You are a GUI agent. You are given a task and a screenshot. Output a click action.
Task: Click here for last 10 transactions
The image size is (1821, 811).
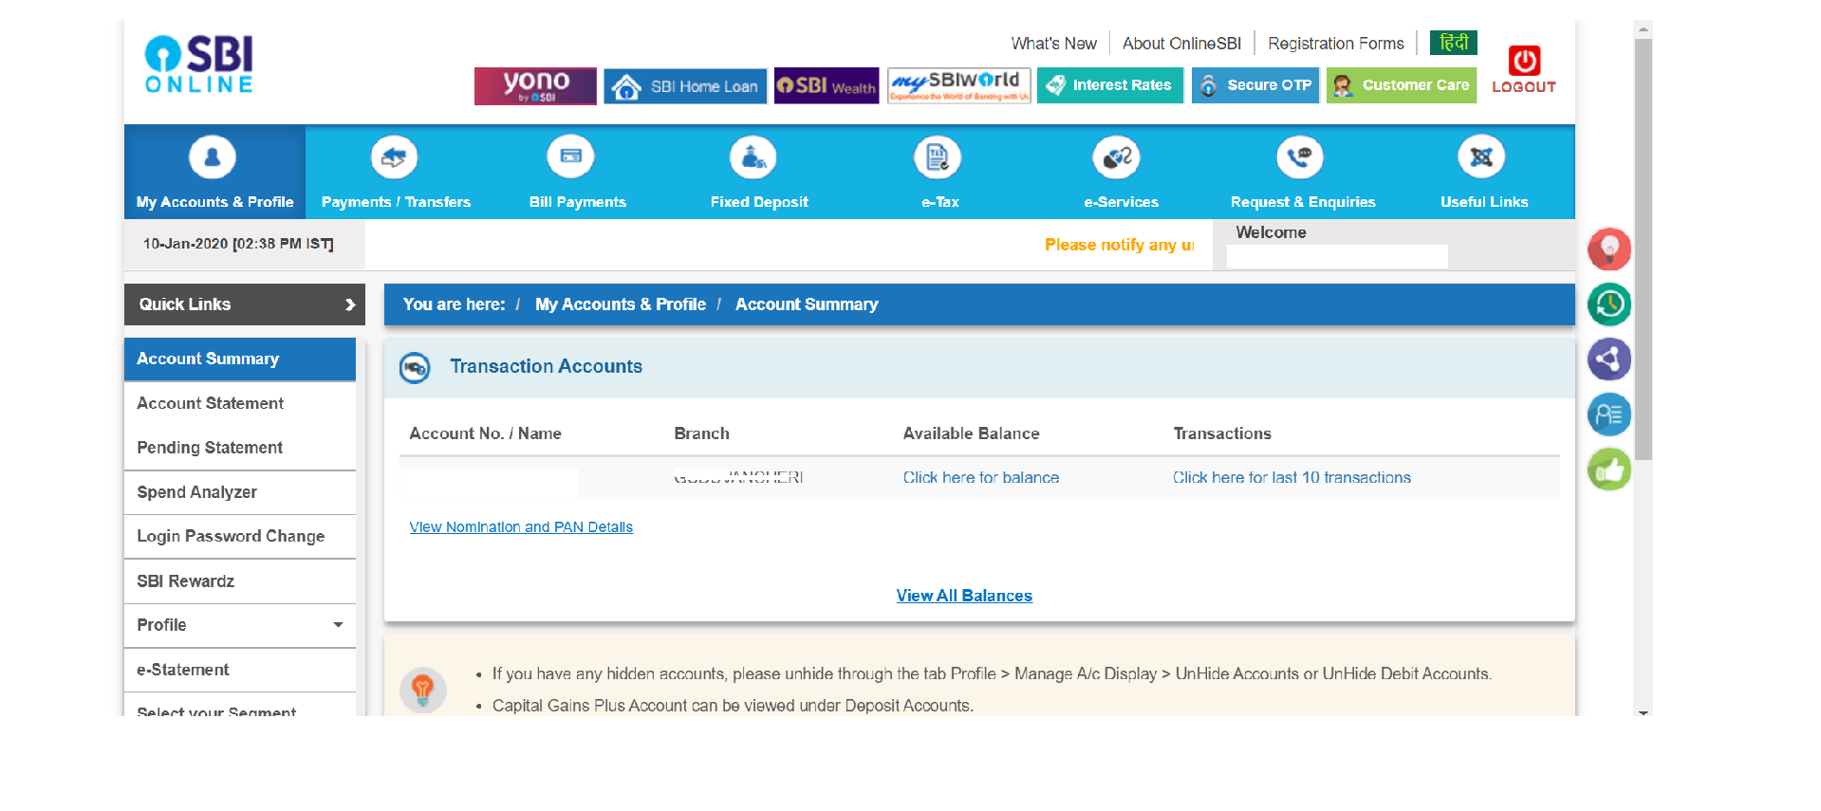(1291, 478)
